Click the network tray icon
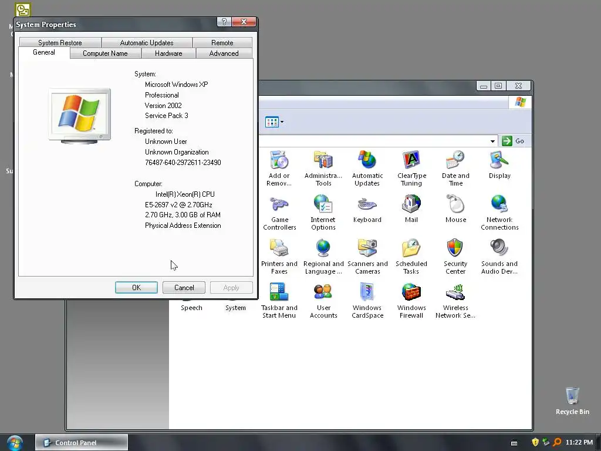This screenshot has width=601, height=451. pyautogui.click(x=546, y=442)
